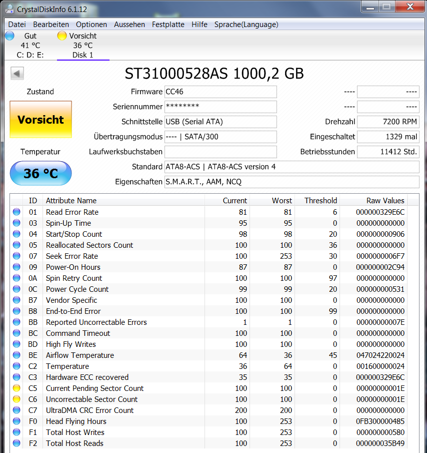Click the empty Laufwerksbuchstaben field
The width and height of the screenshot is (427, 453).
[x=220, y=152]
